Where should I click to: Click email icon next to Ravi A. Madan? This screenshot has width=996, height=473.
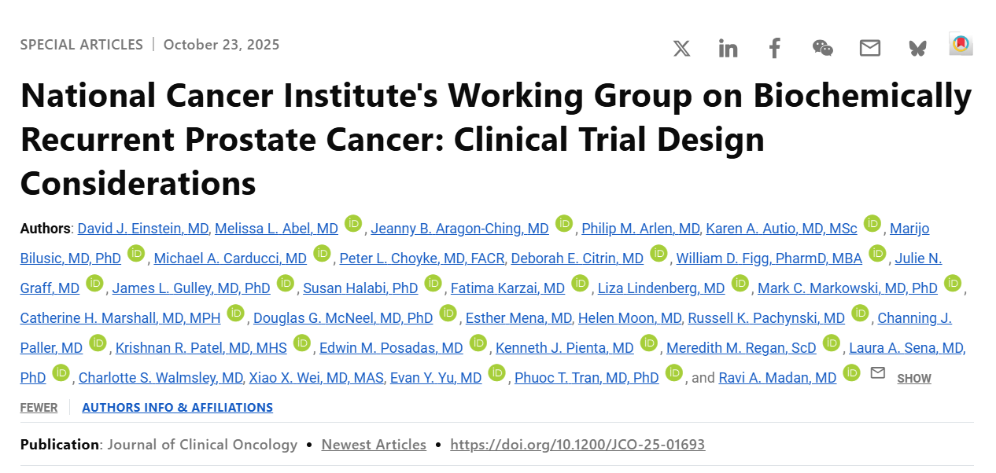pyautogui.click(x=877, y=372)
